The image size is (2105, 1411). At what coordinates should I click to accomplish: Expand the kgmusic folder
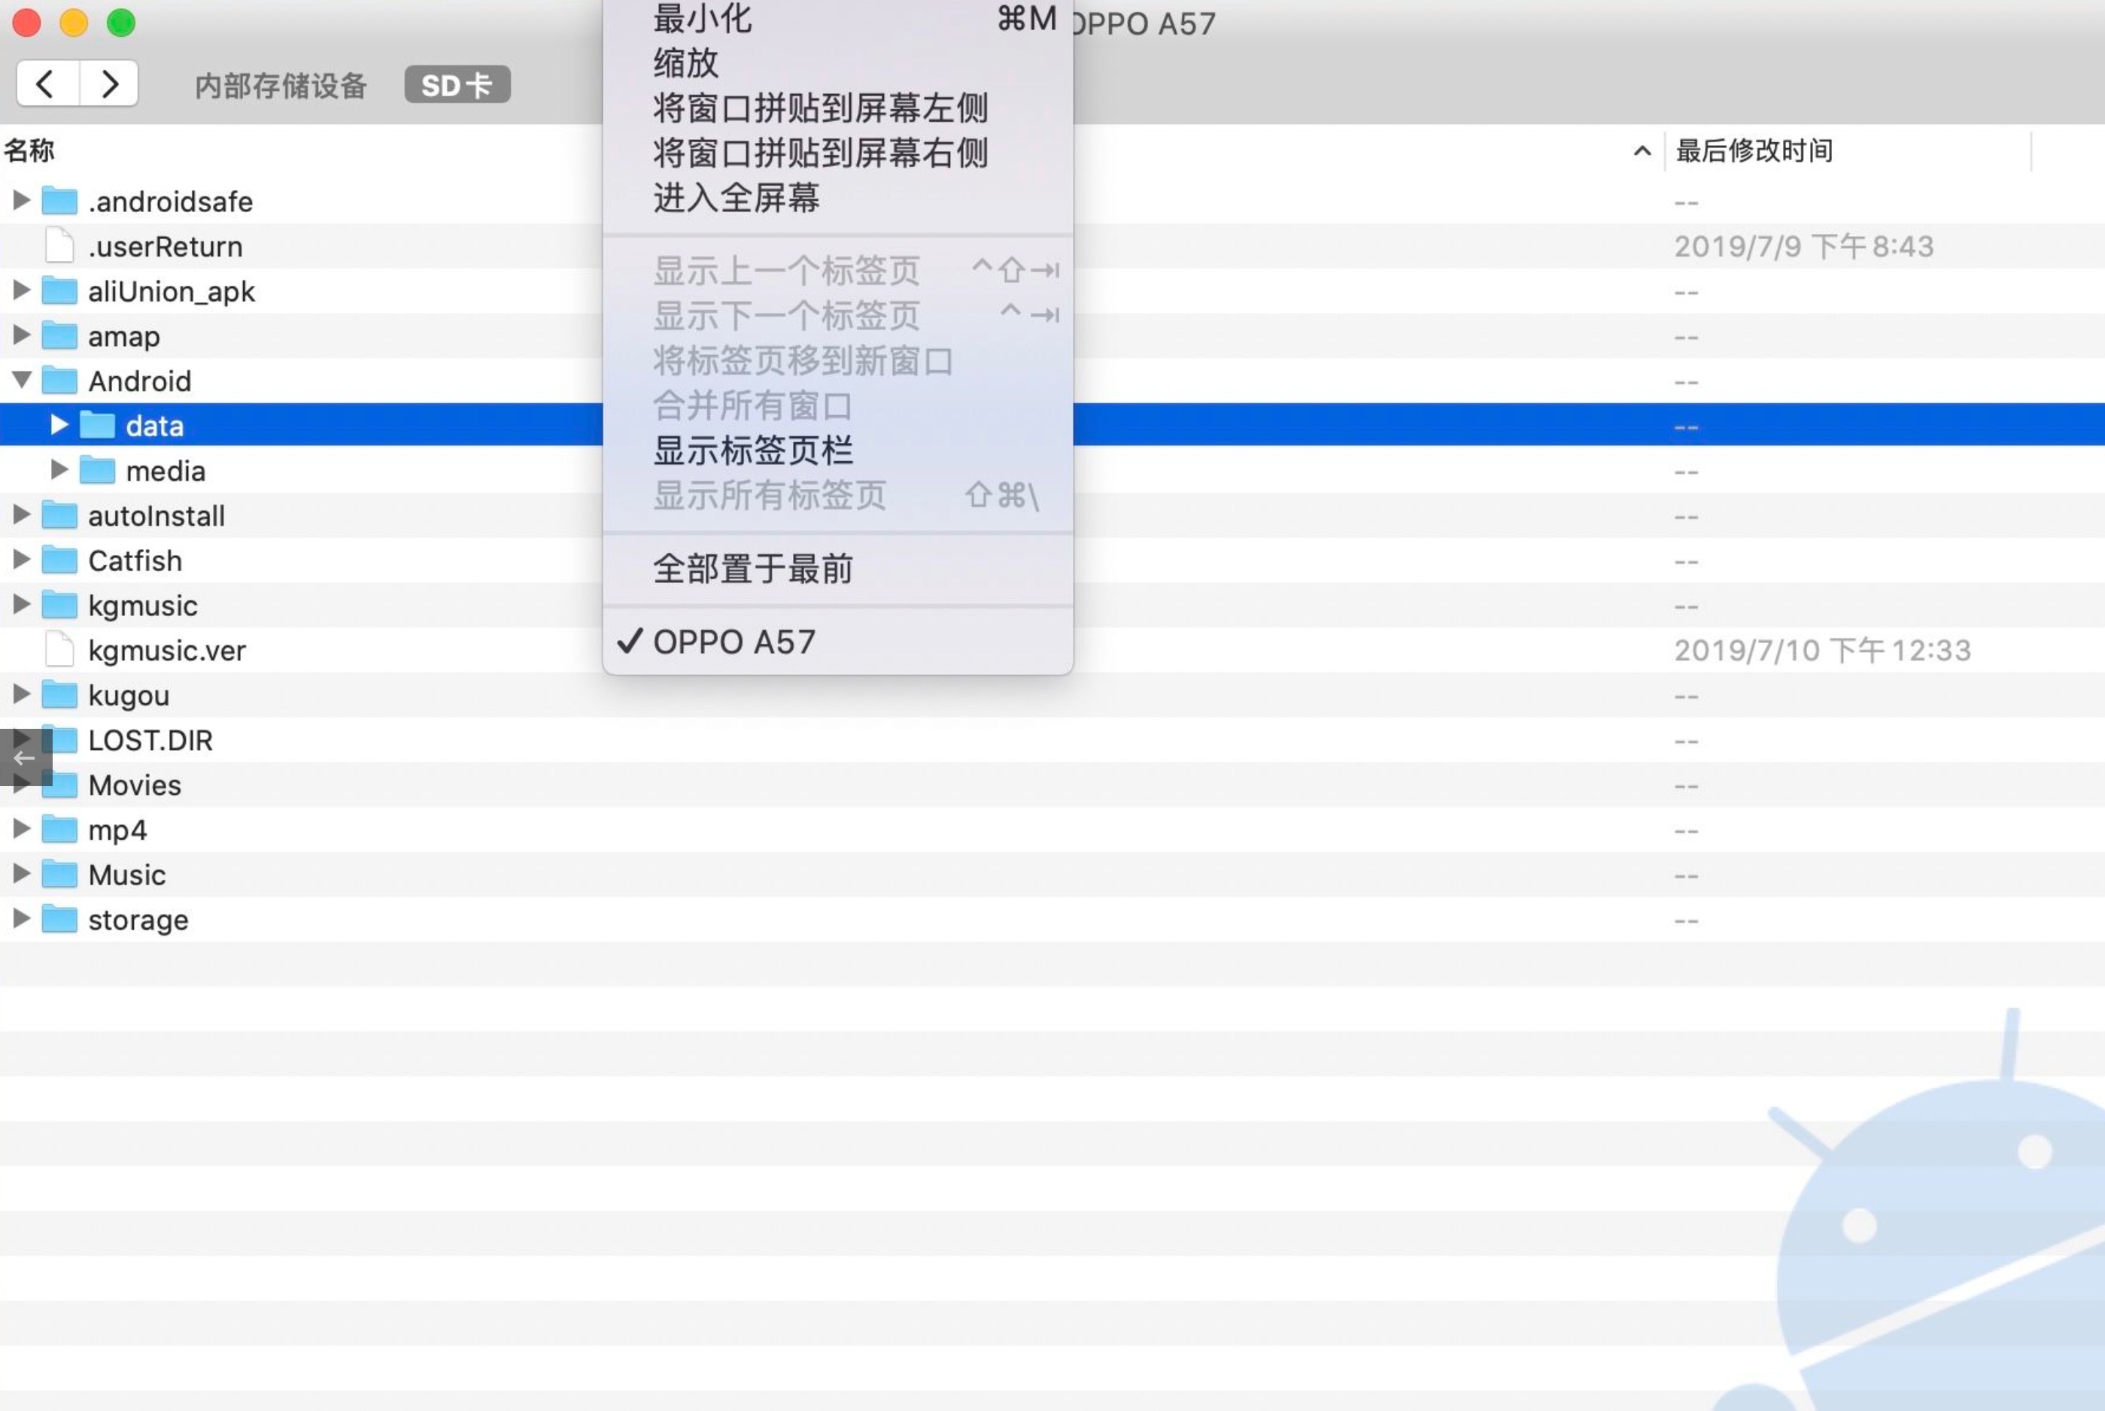point(22,605)
